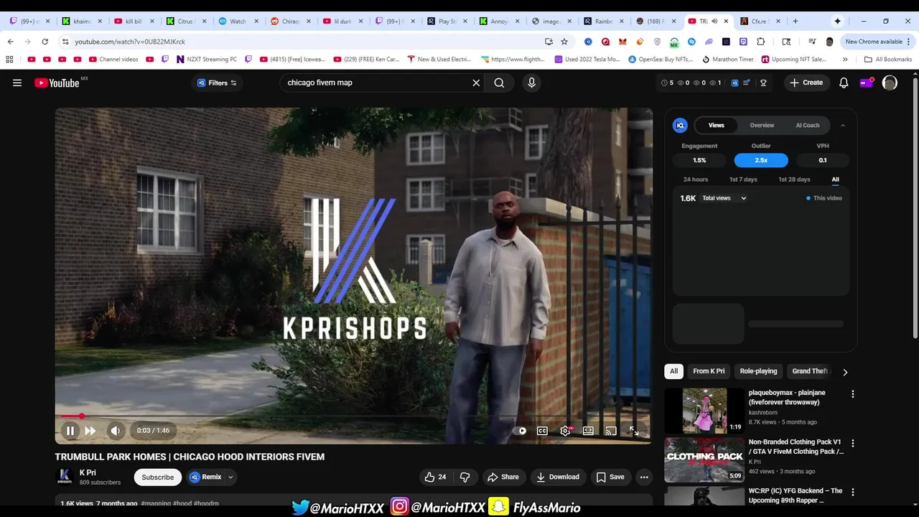Mute the video volume
Viewport: 919px width, 517px height.
click(115, 431)
